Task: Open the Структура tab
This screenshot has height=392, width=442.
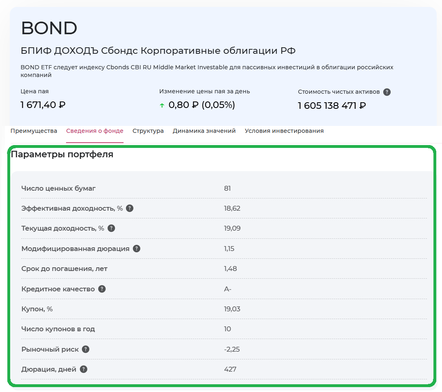Action: click(x=148, y=131)
